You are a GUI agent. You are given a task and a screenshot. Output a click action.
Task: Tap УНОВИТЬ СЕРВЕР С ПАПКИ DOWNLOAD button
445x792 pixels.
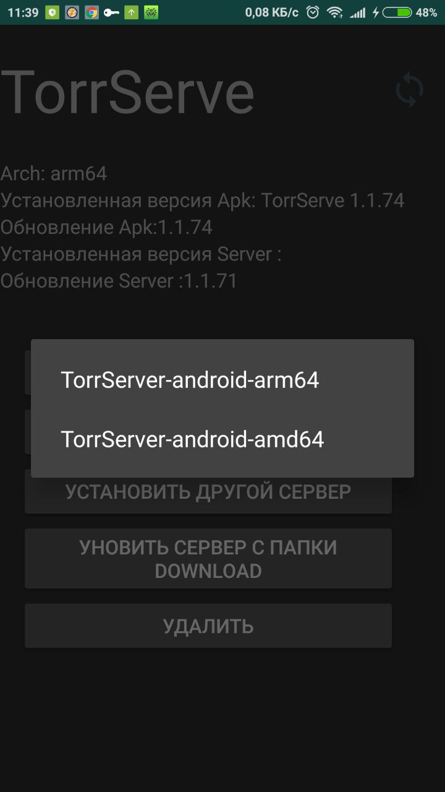point(208,559)
